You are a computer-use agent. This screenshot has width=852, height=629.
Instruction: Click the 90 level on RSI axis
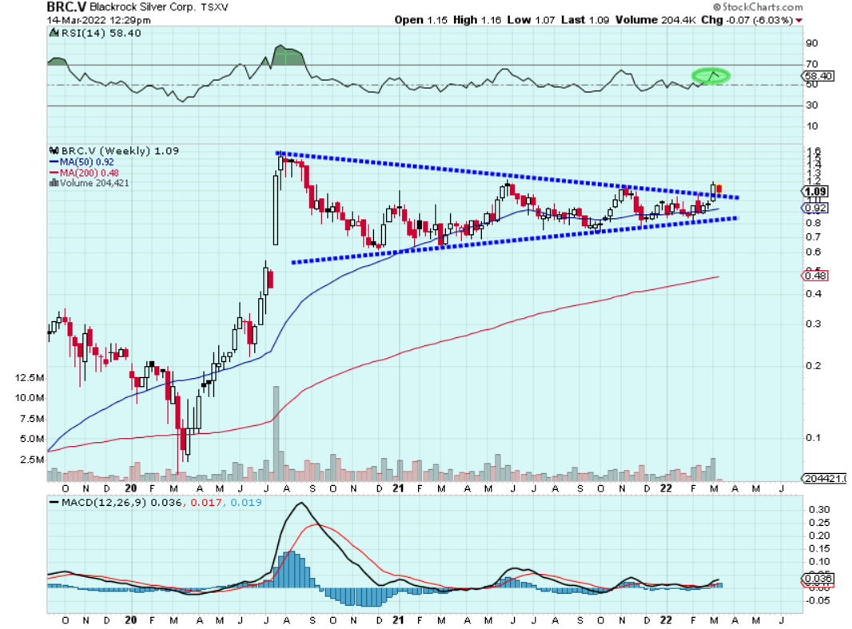812,43
